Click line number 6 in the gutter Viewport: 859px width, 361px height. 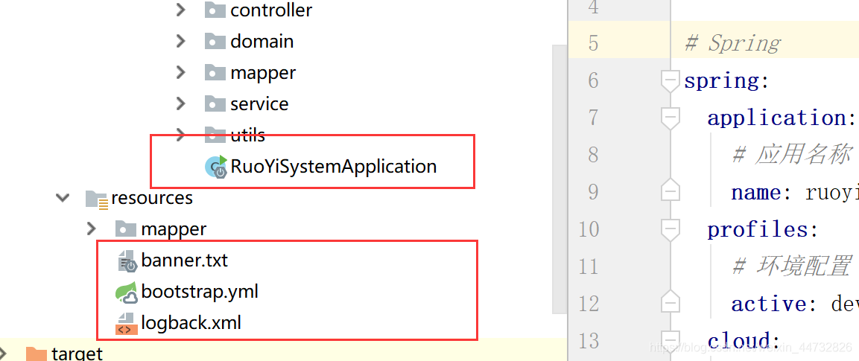click(x=593, y=81)
